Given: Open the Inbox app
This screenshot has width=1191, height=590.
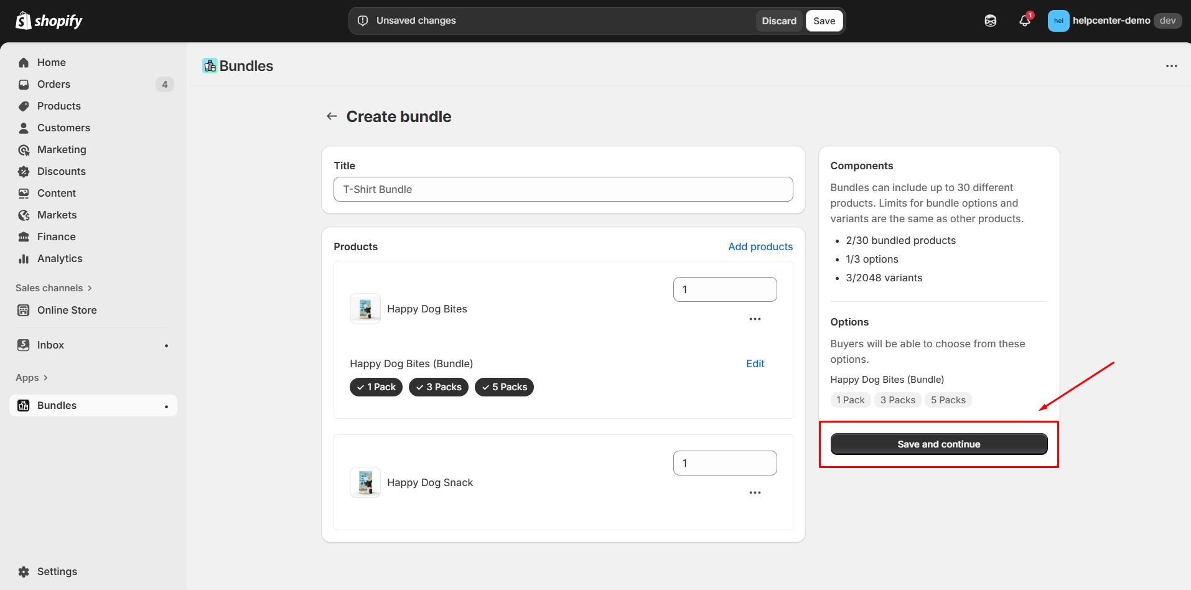Looking at the screenshot, I should coord(50,345).
